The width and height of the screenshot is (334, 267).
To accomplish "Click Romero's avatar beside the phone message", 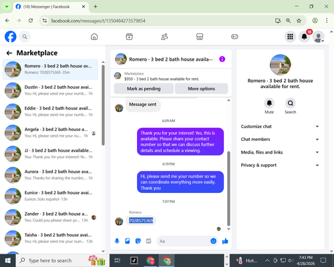I will tap(119, 221).
